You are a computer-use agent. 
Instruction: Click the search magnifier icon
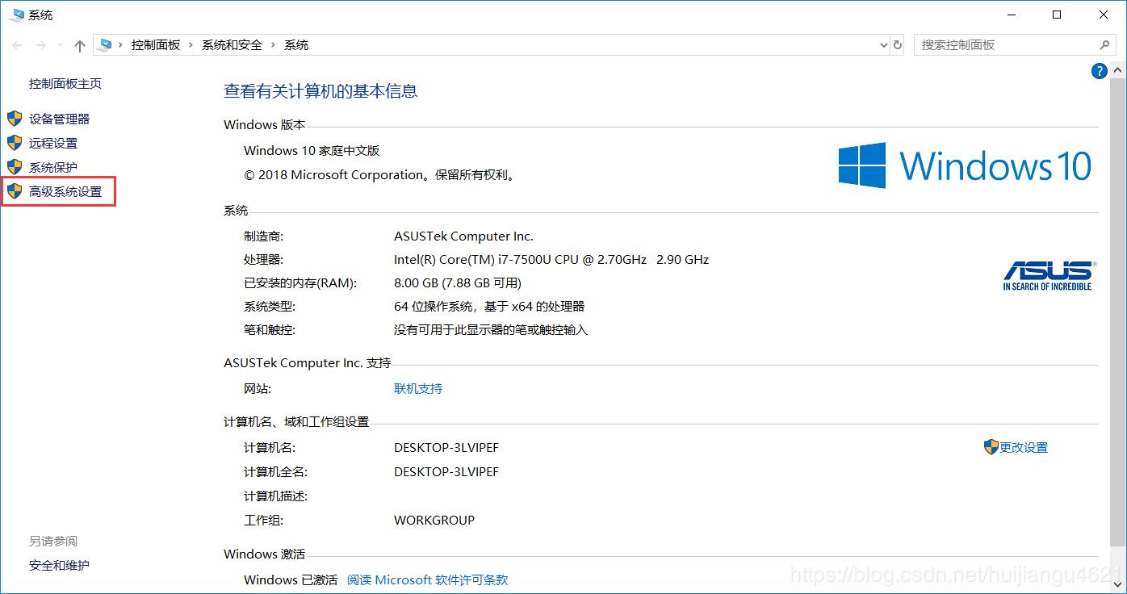coord(1104,45)
